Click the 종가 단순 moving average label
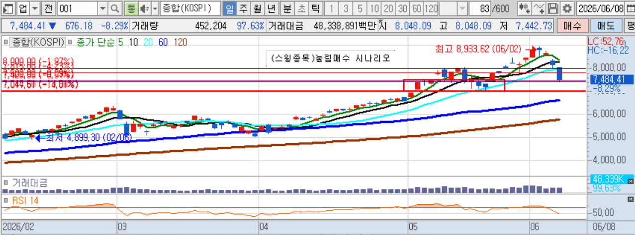 (x=95, y=43)
